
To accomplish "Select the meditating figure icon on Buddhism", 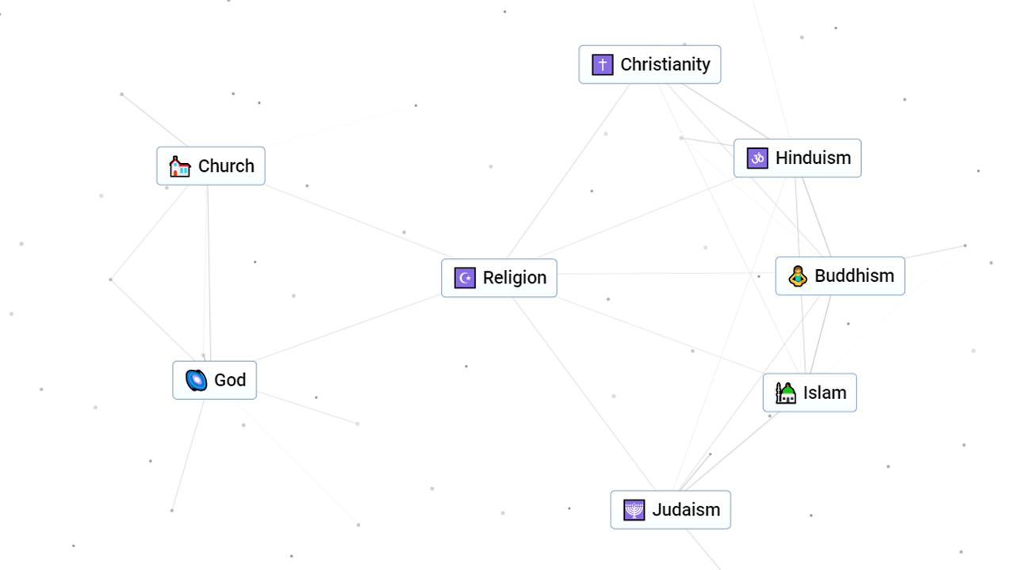I will pos(797,275).
